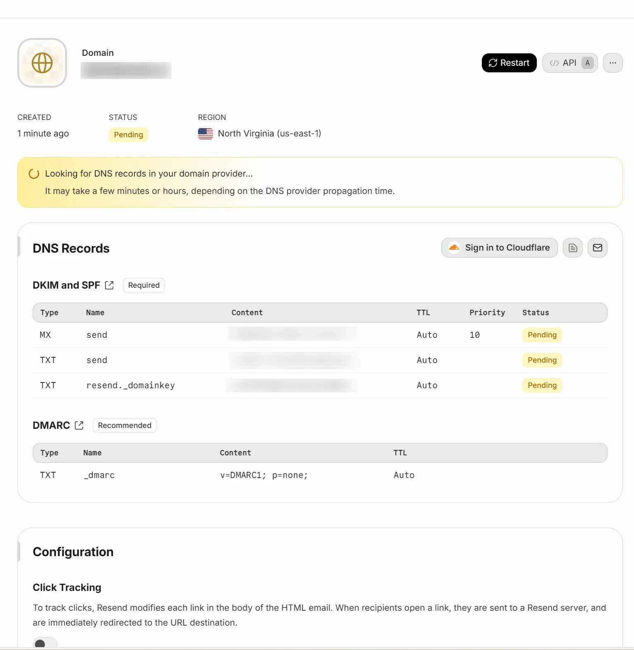Open the three-dot more options menu
Image resolution: width=634 pixels, height=650 pixels.
pyautogui.click(x=612, y=63)
